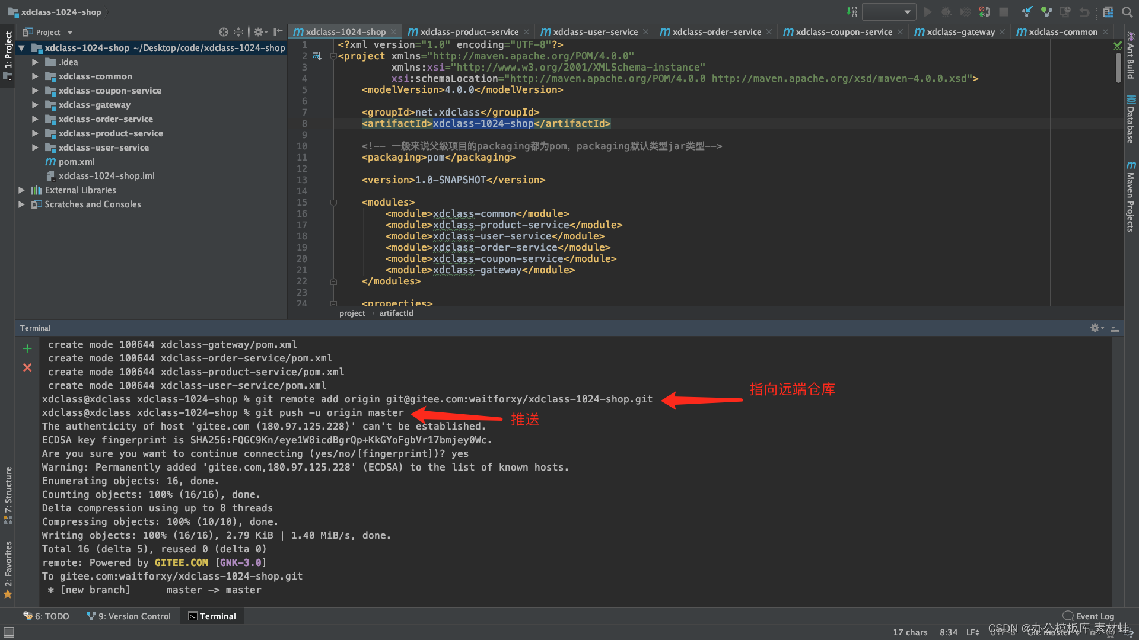This screenshot has height=640, width=1139.
Task: Expand xdclass-order-service module
Action: pos(35,119)
